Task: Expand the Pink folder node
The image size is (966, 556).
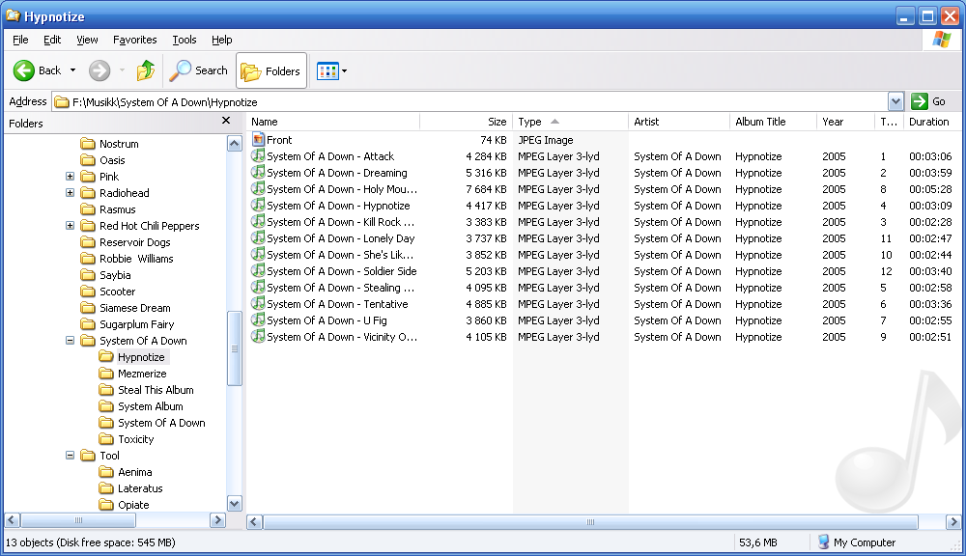Action: (x=70, y=177)
